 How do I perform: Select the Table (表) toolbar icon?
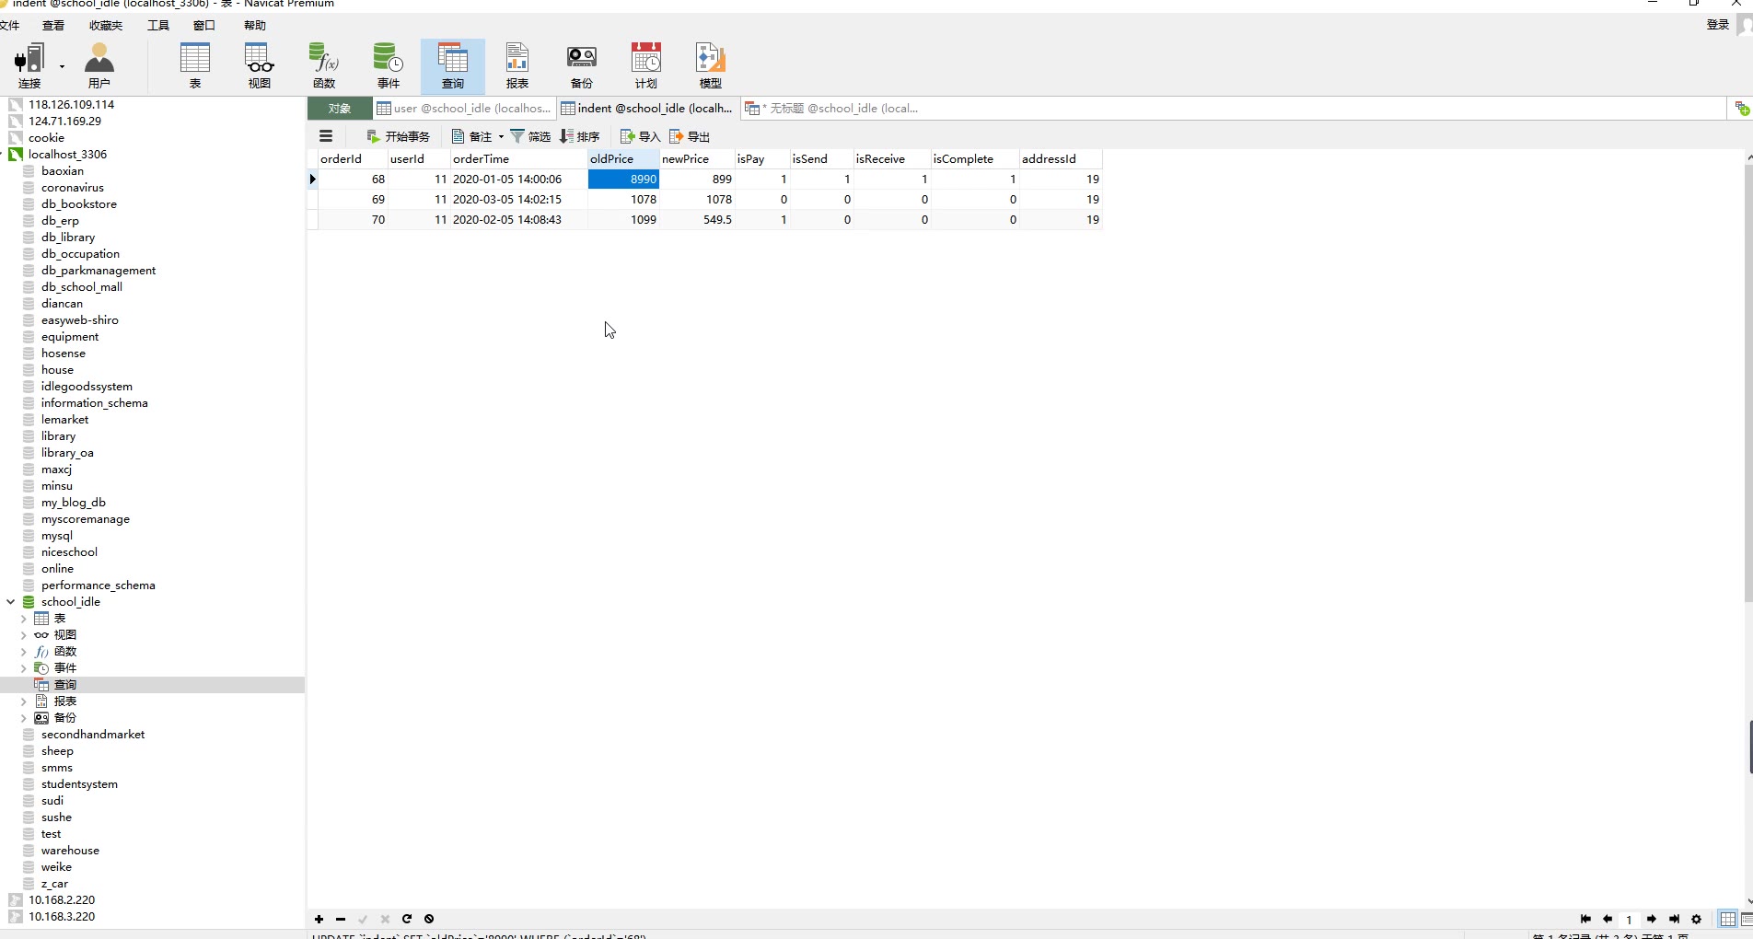tap(195, 65)
